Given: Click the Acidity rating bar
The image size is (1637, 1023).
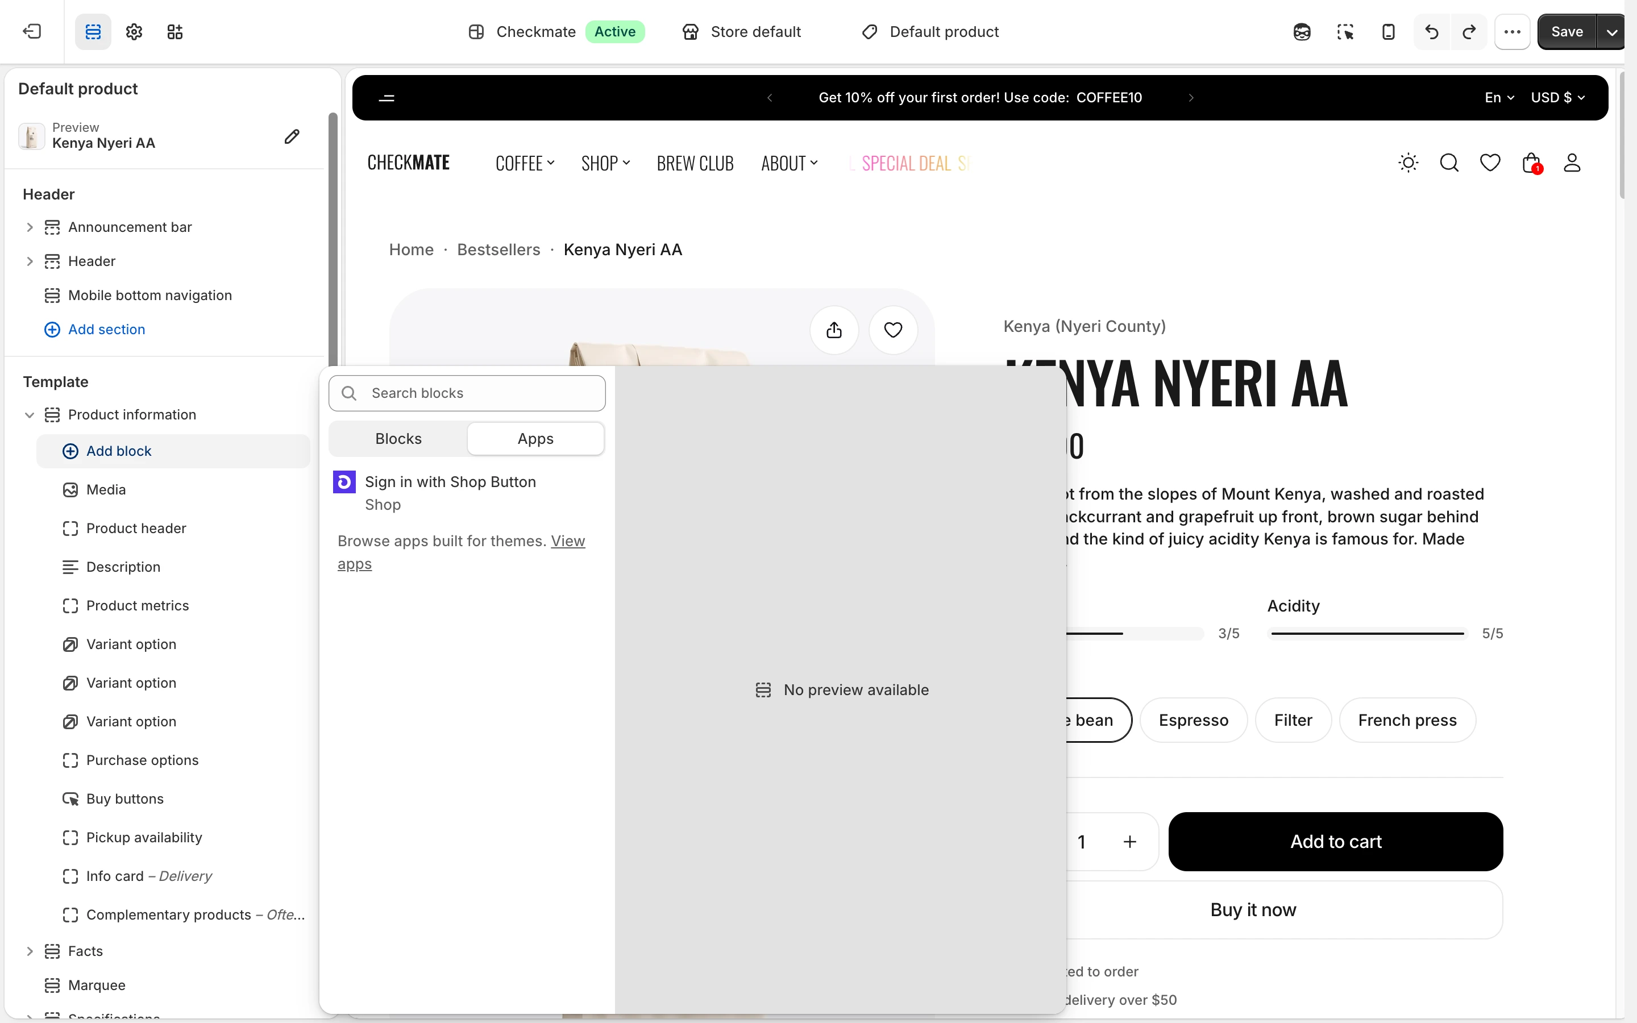Looking at the screenshot, I should 1368,634.
